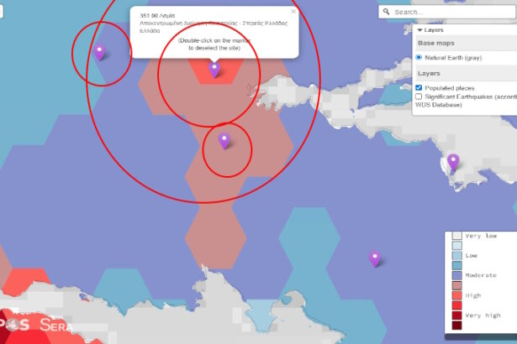Select the Natural Earth (gray) base map
This screenshot has width=517, height=344.
coord(419,57)
